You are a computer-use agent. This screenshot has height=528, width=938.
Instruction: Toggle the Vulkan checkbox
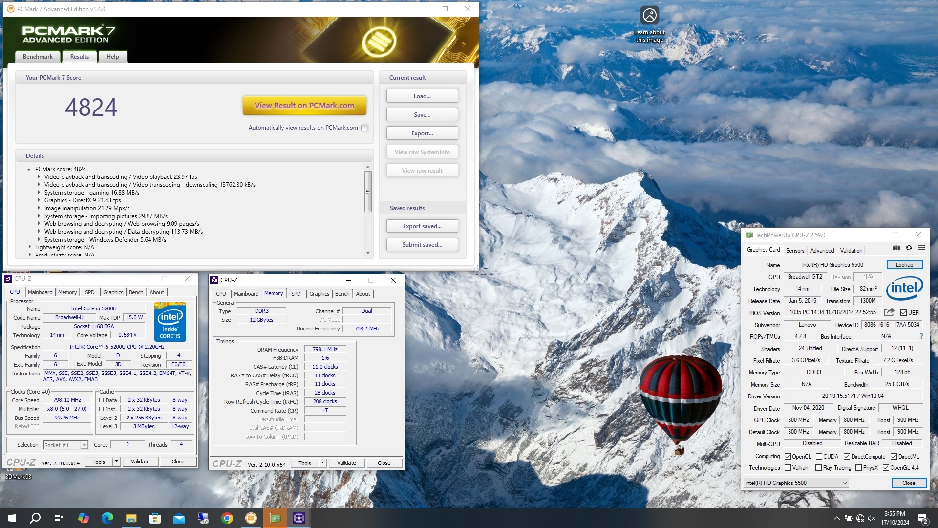[x=788, y=468]
